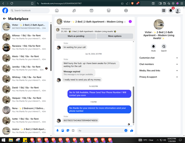This screenshot has height=143, width=185.
Task: Bookmark this page in browser toolbar
Action: coord(32,3)
